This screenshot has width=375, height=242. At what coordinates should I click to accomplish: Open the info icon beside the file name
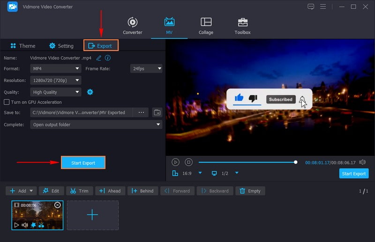click(108, 58)
